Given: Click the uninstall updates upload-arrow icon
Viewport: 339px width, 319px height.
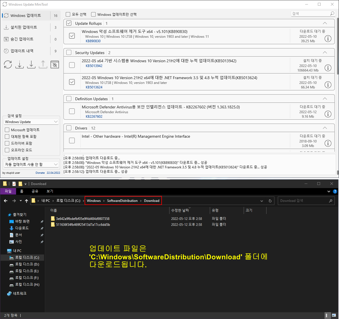Looking at the screenshot, I should (x=43, y=64).
